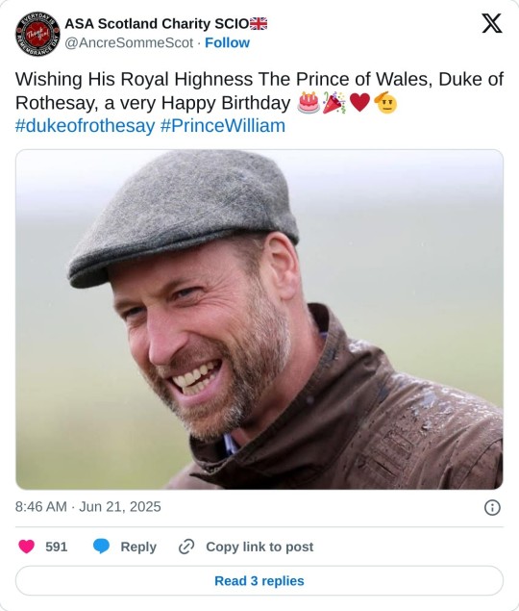Open the info circle icon
This screenshot has width=519, height=611.
pos(492,507)
